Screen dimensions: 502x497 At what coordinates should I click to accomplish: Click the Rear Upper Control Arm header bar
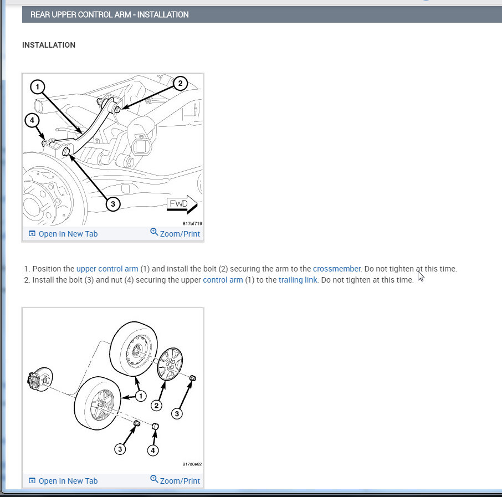coord(262,14)
